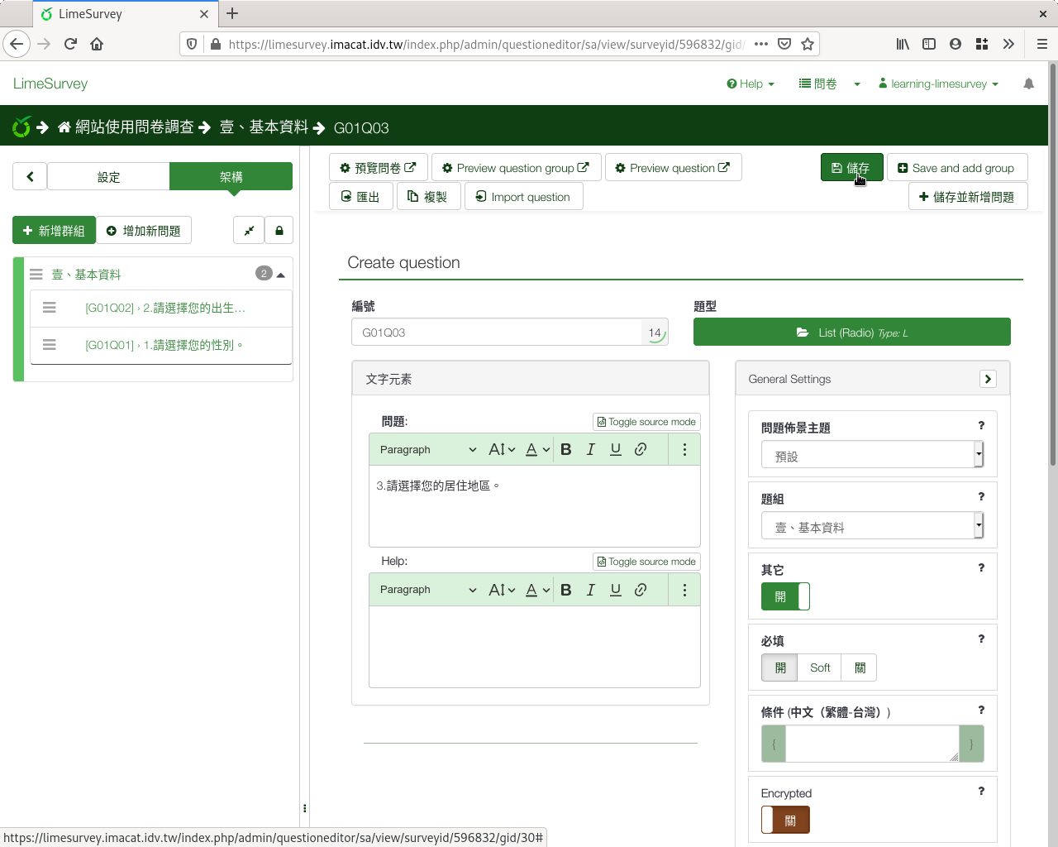Viewport: 1058px width, 847px height.
Task: Collapse the sidebar with the left chevron
Action: [30, 176]
